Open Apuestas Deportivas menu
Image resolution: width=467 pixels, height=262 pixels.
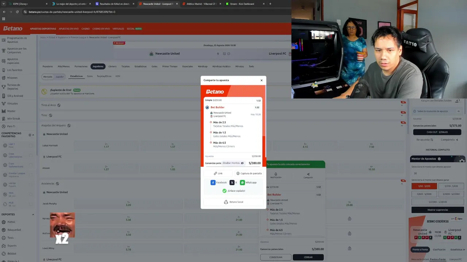(43, 29)
